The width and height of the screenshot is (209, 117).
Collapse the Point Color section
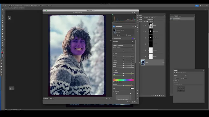[114, 91]
